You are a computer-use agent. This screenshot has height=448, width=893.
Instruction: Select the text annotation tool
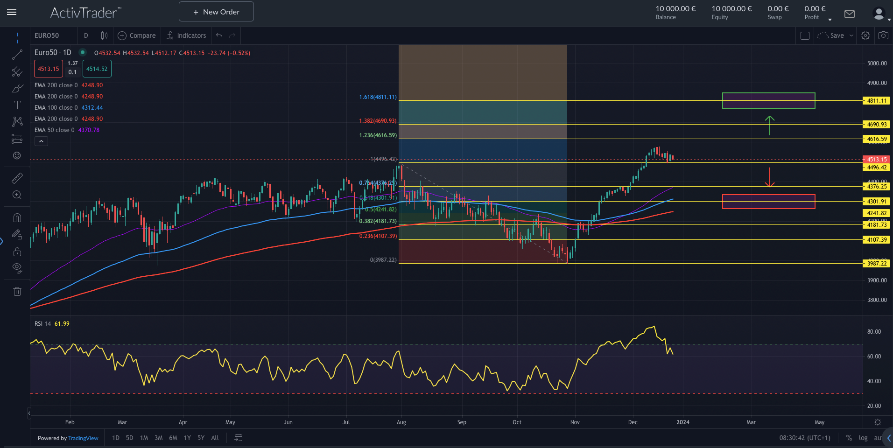point(17,105)
